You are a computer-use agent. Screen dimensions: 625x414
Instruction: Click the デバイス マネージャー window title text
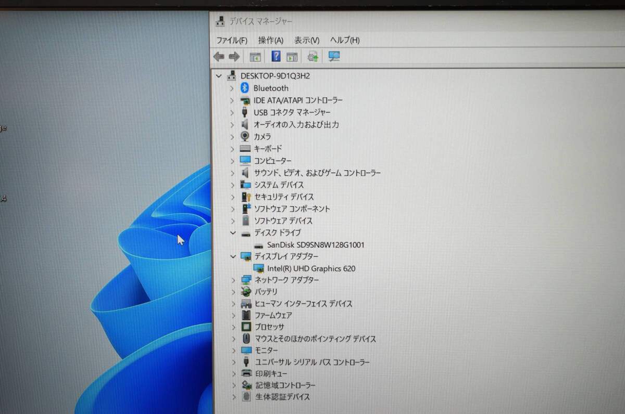[261, 21]
